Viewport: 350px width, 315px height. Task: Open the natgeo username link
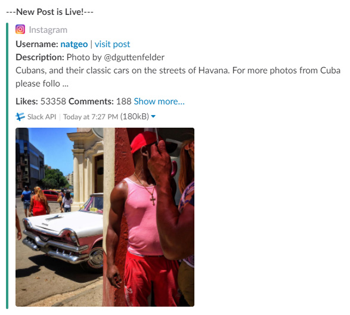point(74,44)
